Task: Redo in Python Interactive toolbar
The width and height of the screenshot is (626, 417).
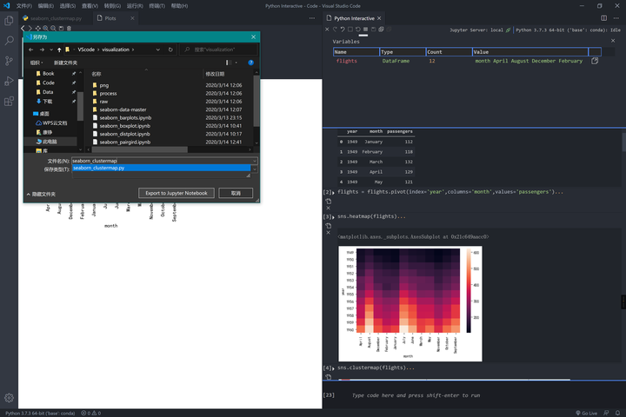Action: point(335,30)
